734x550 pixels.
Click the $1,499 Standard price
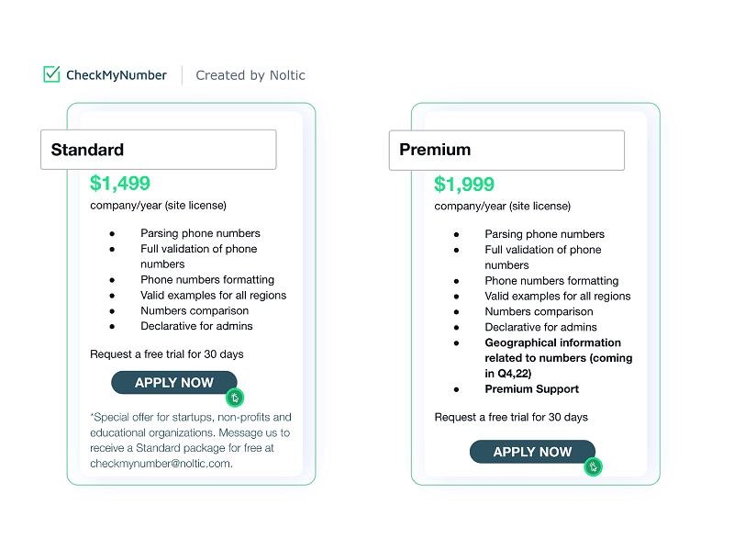tap(120, 184)
